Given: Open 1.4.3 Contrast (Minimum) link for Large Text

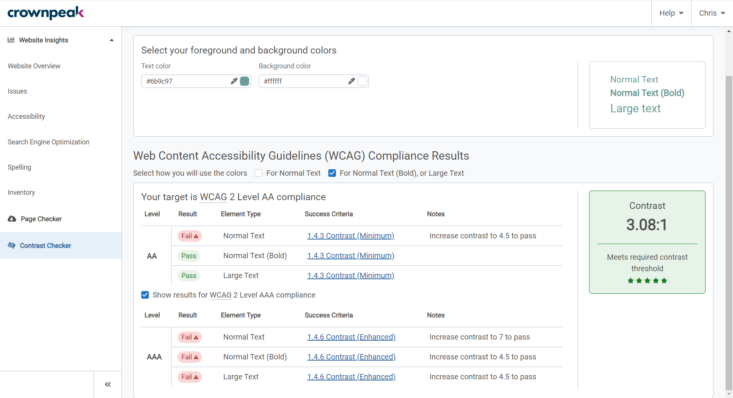Looking at the screenshot, I should click(350, 275).
